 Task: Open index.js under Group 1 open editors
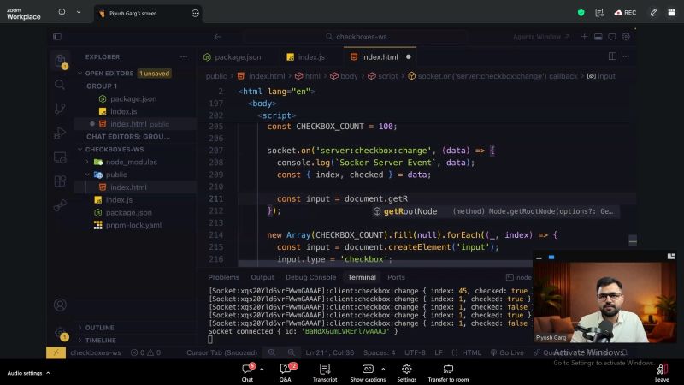[x=123, y=111]
